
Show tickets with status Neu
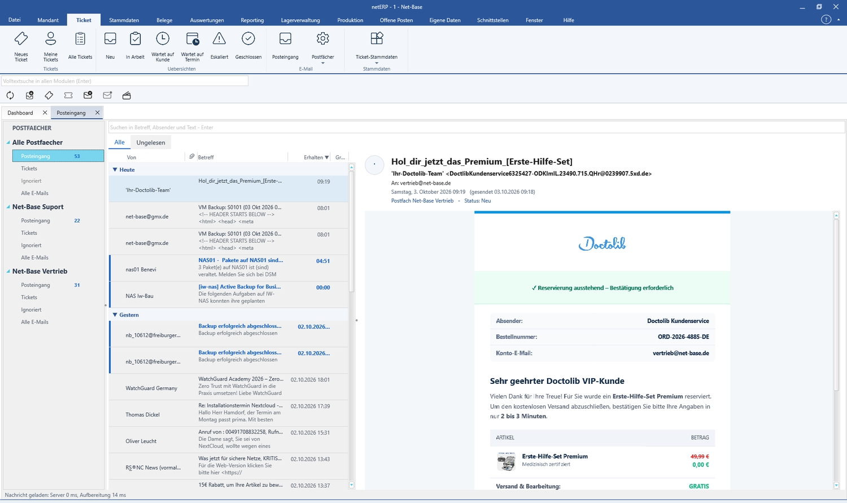[x=110, y=46]
